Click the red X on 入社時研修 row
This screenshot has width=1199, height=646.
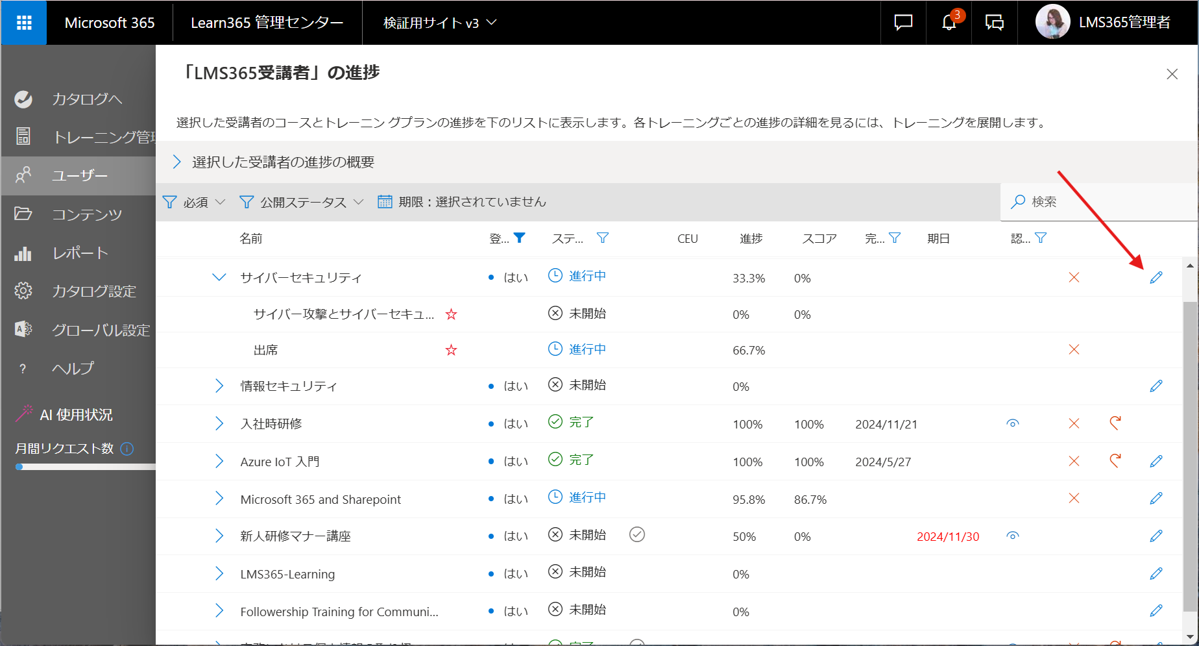point(1074,423)
